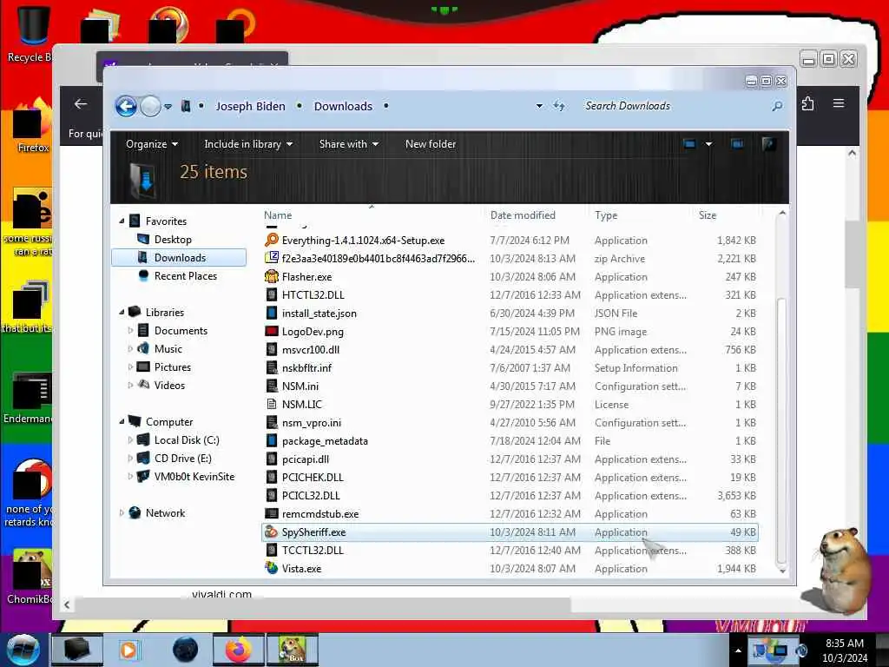889x667 pixels.
Task: Click the Explorer help icon
Action: coord(769,144)
